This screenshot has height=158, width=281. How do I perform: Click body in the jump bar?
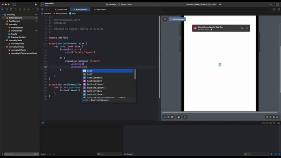click(x=72, y=14)
